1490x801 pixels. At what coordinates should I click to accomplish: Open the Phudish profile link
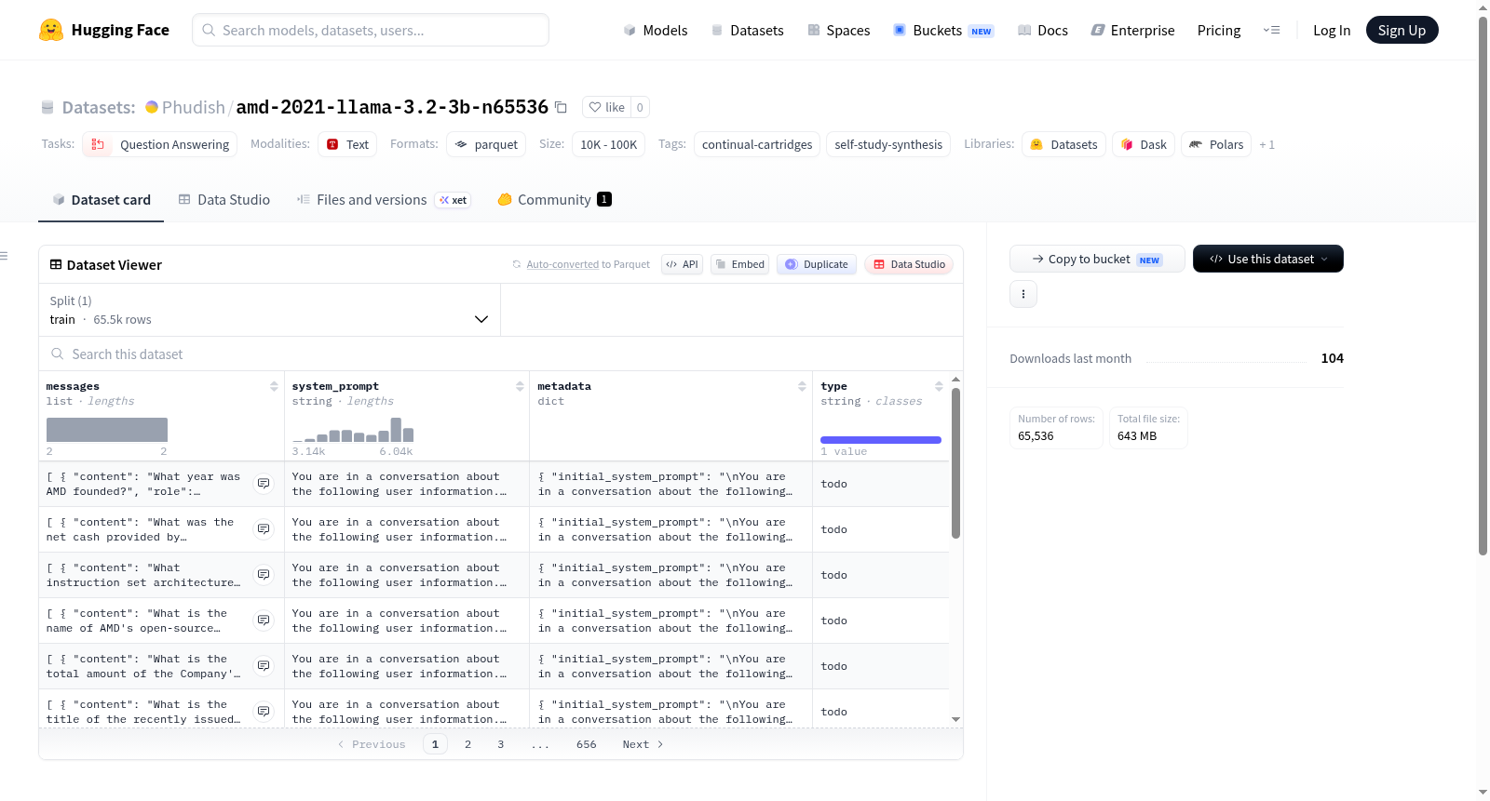pos(194,107)
